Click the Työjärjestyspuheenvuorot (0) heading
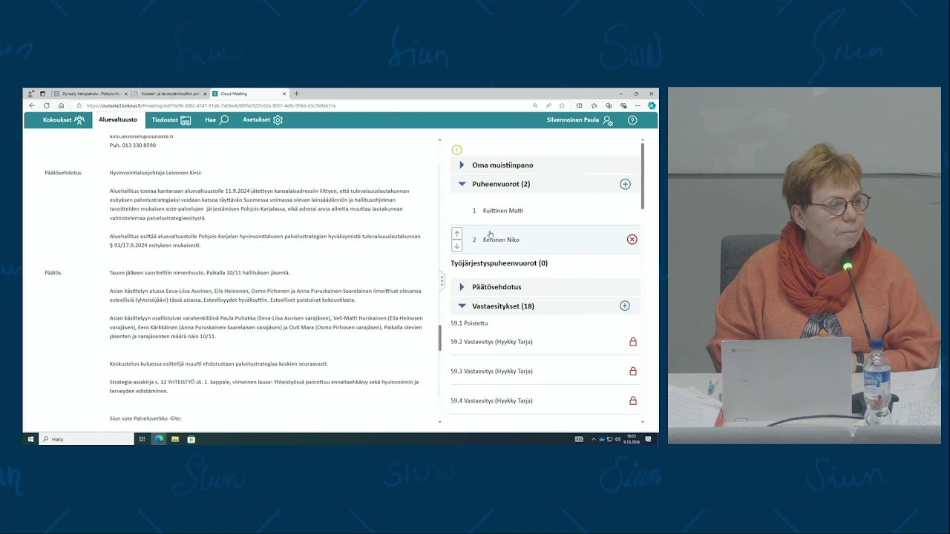950x534 pixels. [x=499, y=263]
